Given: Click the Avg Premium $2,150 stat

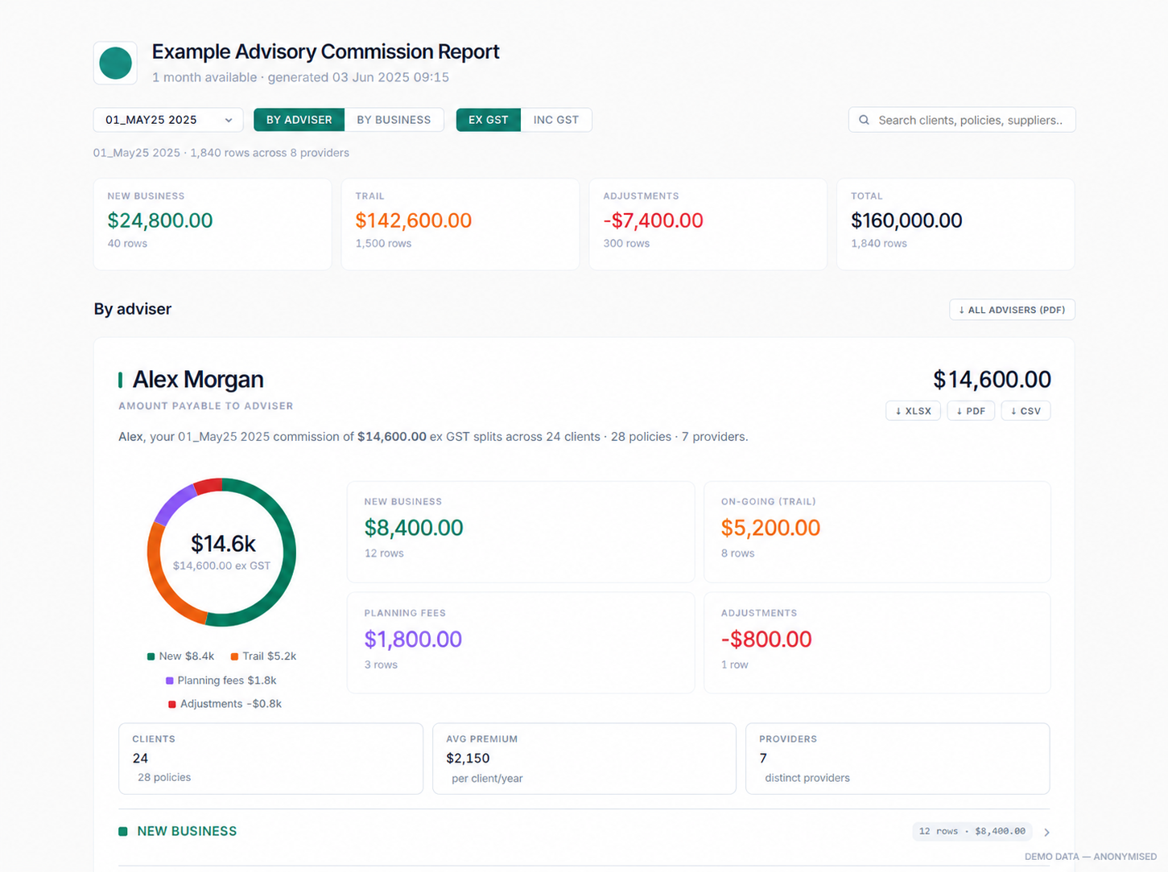Looking at the screenshot, I should (x=584, y=759).
